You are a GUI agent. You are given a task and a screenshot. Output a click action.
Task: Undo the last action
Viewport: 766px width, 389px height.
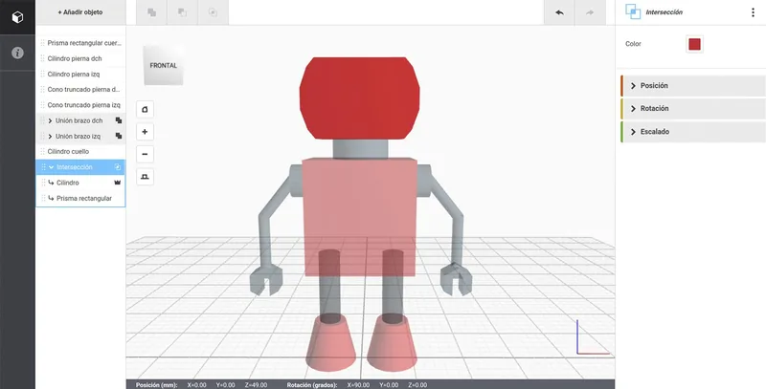559,12
